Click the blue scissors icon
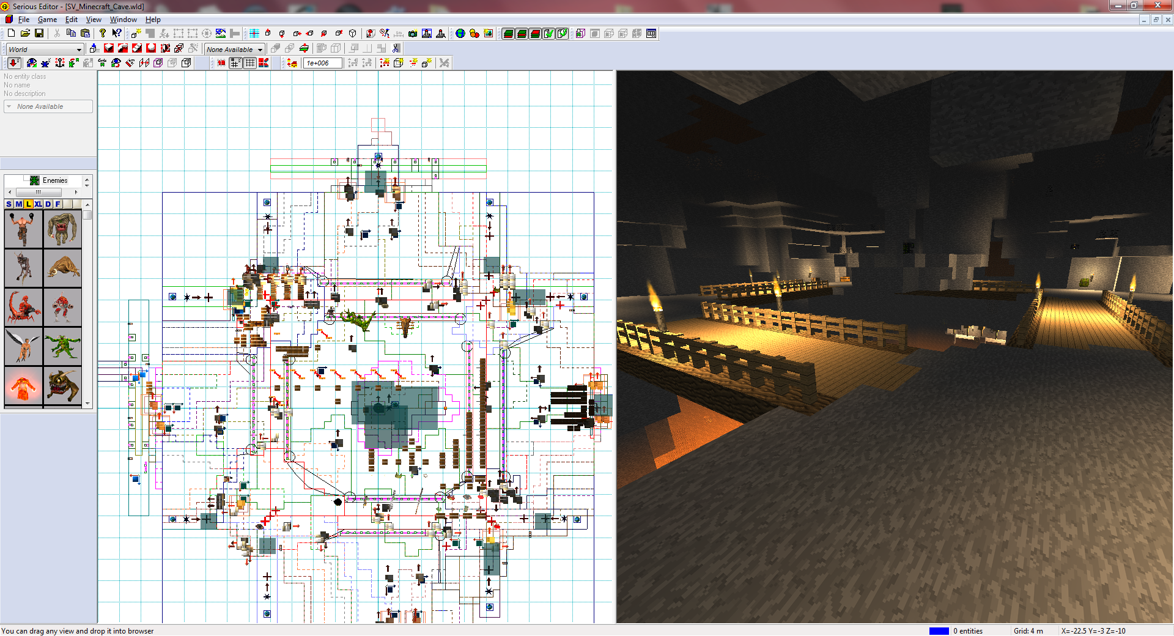This screenshot has width=1174, height=636. [x=396, y=49]
